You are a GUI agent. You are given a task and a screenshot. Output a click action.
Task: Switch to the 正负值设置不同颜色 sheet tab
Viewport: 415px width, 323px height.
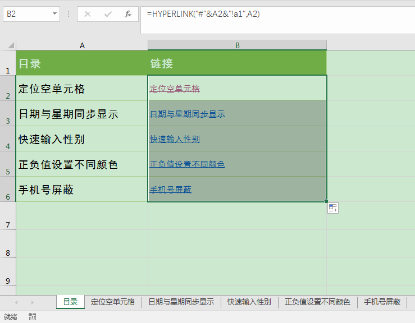click(x=317, y=302)
